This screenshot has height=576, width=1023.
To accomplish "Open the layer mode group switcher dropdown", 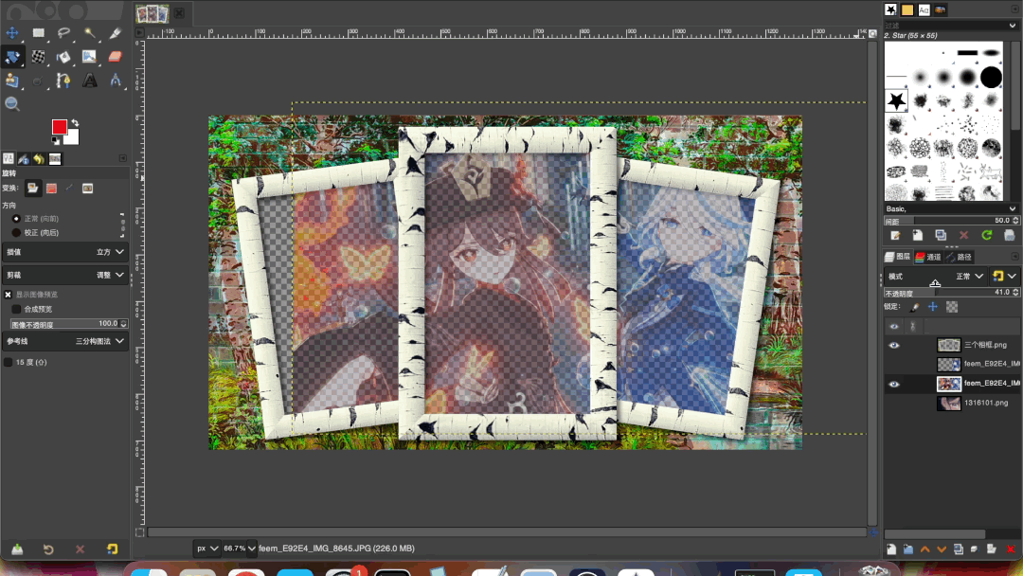I will tap(1003, 277).
